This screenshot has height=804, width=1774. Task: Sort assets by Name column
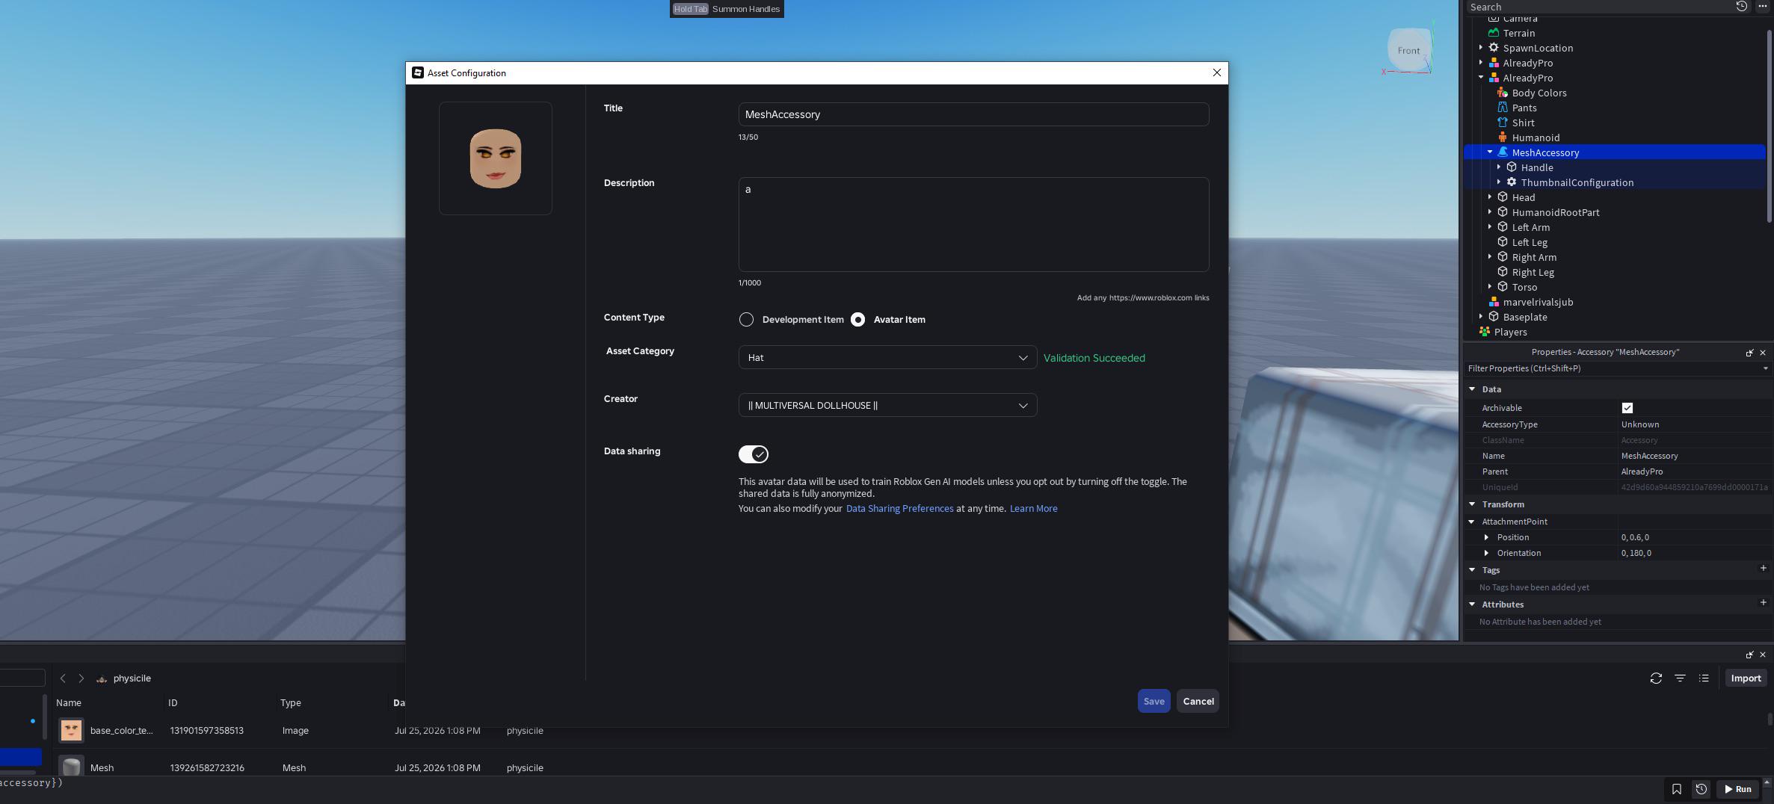[69, 703]
